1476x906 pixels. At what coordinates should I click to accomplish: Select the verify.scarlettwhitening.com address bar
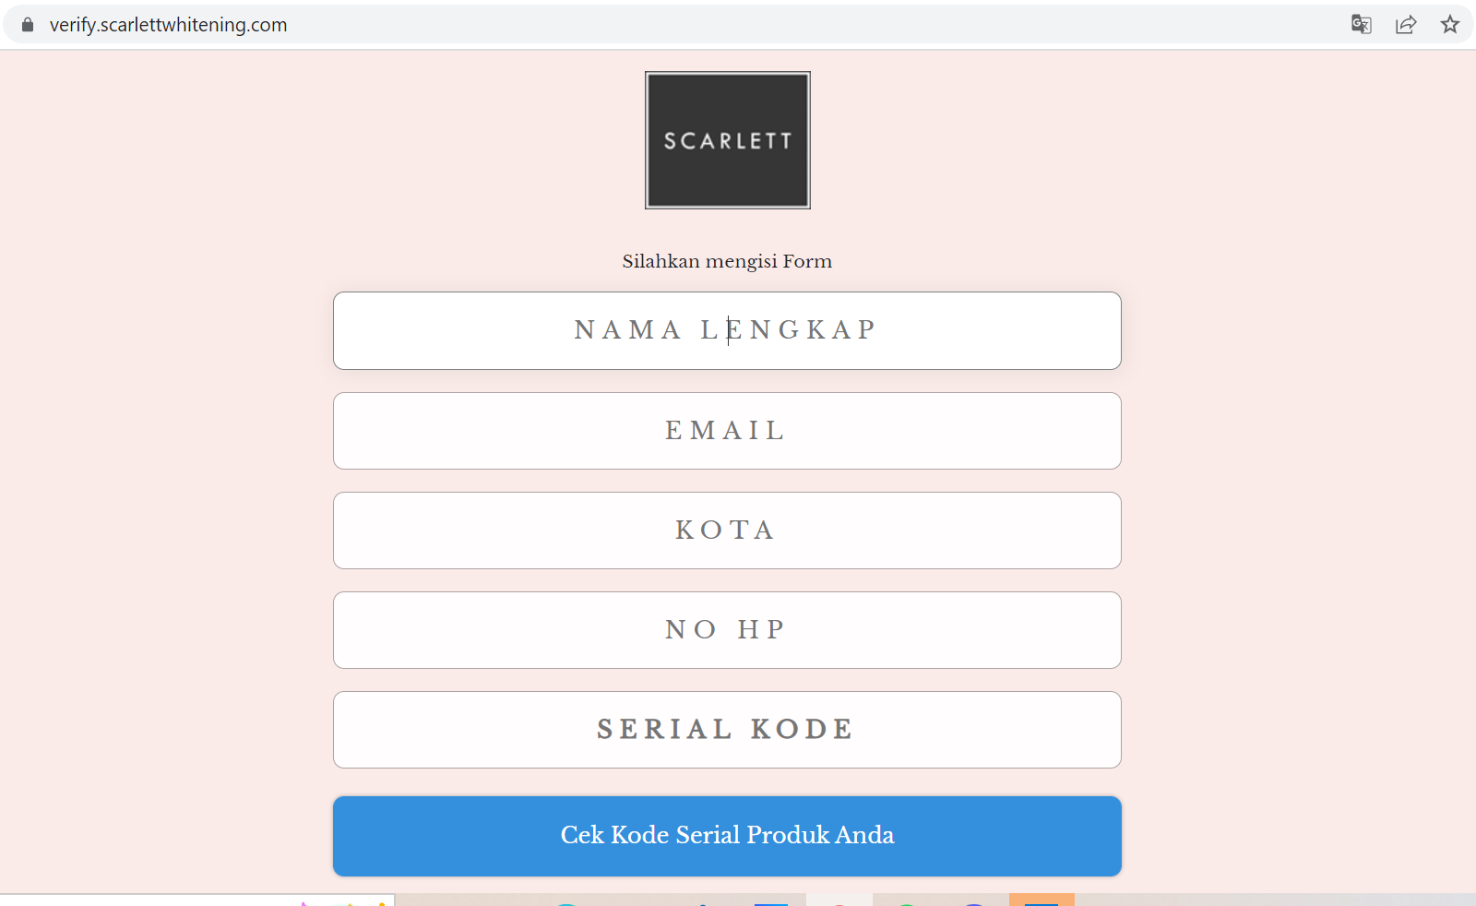tap(168, 25)
